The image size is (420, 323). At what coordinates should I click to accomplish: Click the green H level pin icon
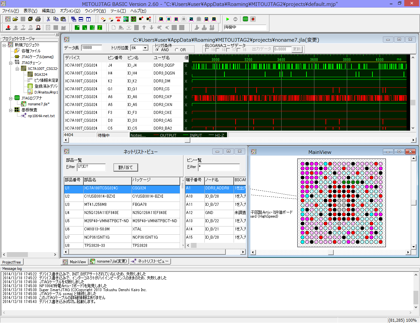point(77,28)
